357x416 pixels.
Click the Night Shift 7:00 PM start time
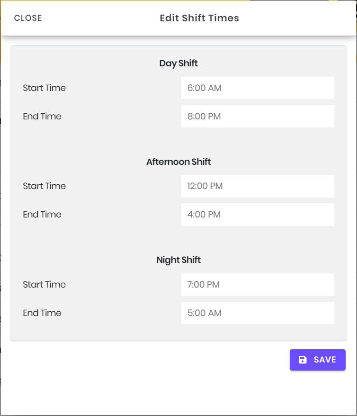pyautogui.click(x=258, y=284)
